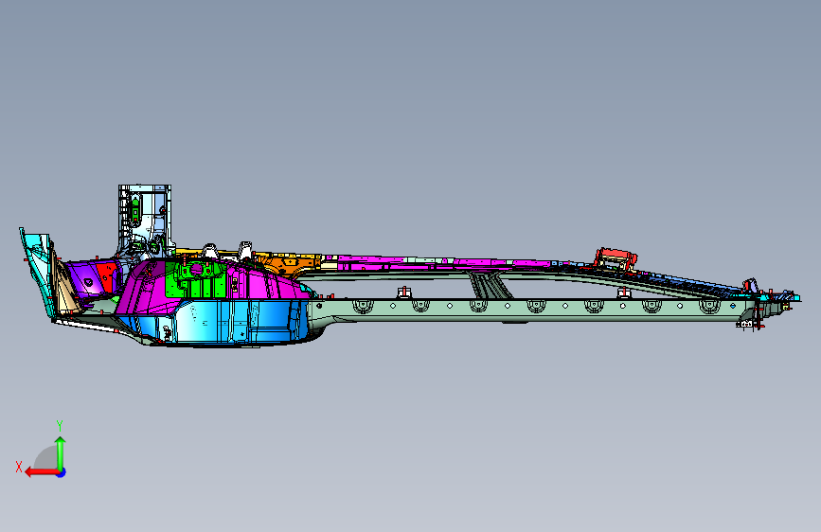Viewport: 821px width, 532px height.
Task: Click the green Y axis arrow of the triad
Action: [x=61, y=452]
